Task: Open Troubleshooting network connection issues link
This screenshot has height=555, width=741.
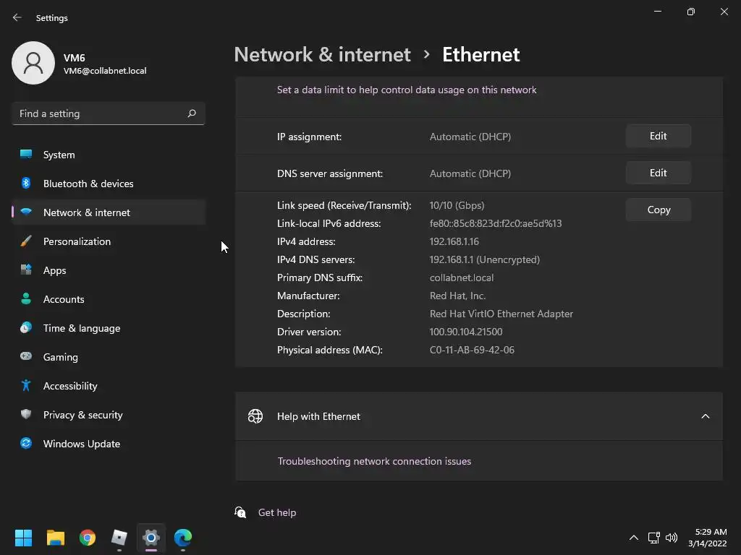Action: click(374, 461)
